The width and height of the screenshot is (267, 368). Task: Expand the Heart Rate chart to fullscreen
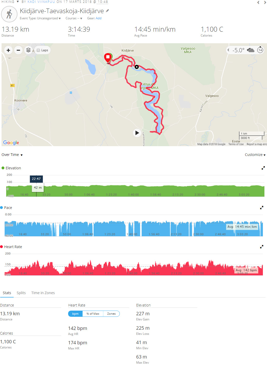point(262,247)
